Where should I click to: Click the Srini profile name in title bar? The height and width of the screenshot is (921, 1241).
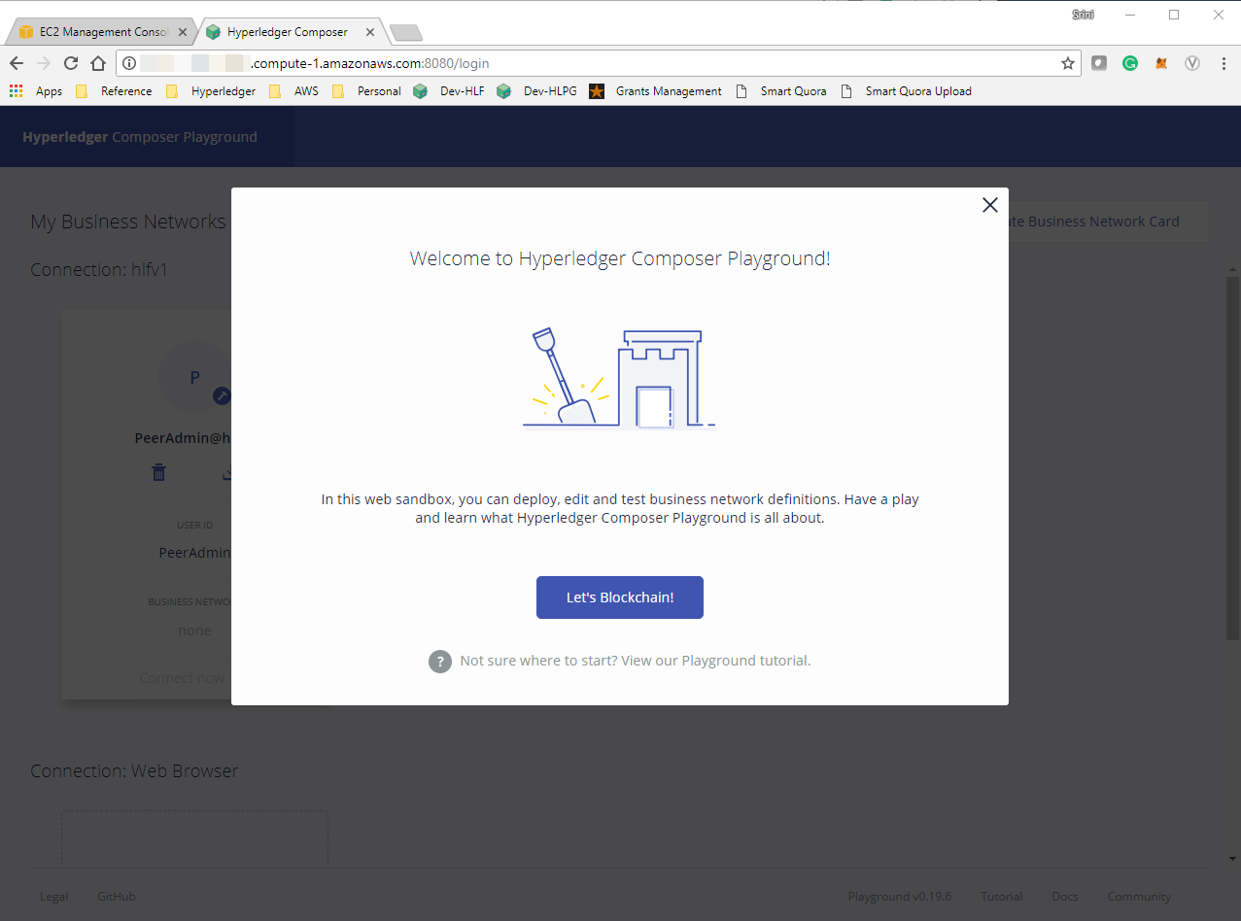[1084, 15]
